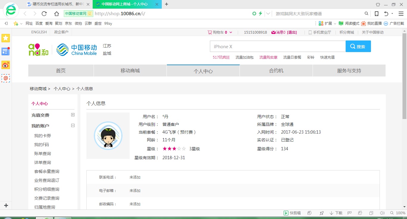Toggle 广告拦截 ad blocking
The width and height of the screenshot is (407, 219).
coord(394,24)
